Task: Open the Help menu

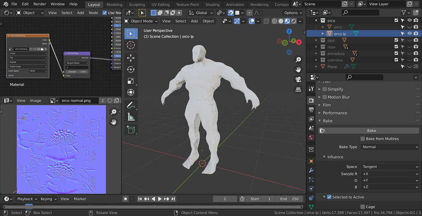Action: 73,4
